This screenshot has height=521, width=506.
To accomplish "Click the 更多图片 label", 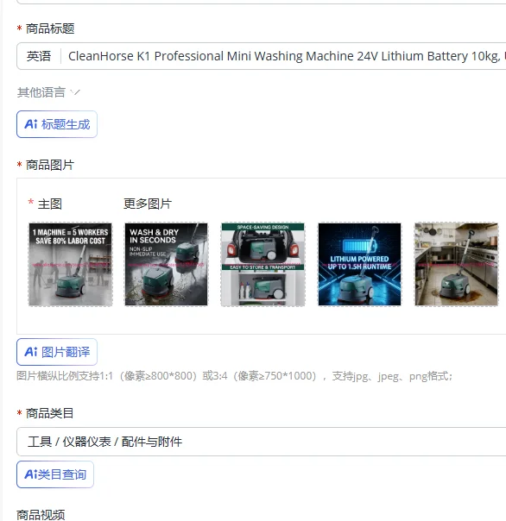I will point(148,204).
